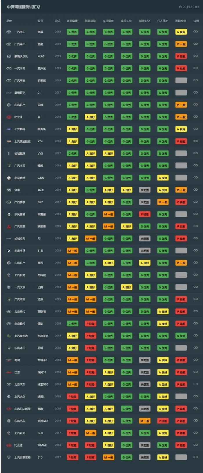The width and height of the screenshot is (203, 473).
Task: Click the Mitsubishi logo beside 广汽三菱
Action: [9, 226]
